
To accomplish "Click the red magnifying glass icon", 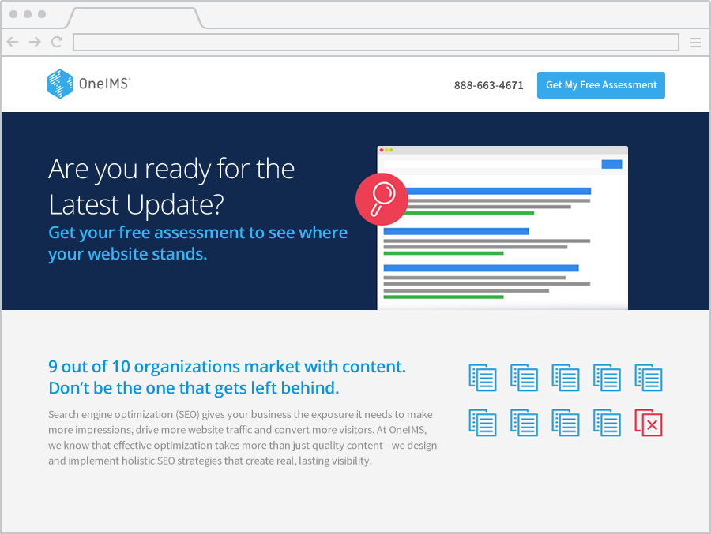I will tap(382, 199).
